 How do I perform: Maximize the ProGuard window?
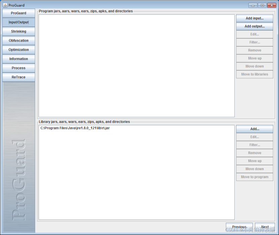pos(262,5)
